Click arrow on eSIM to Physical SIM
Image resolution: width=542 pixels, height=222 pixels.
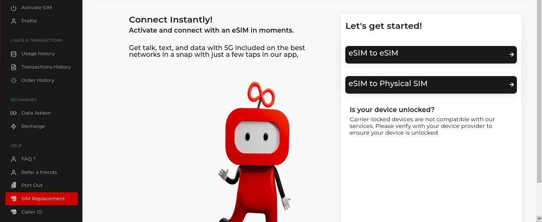pyautogui.click(x=511, y=84)
